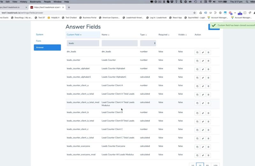The image size is (255, 166).
Task: Clone the leads_counter_alphabet field
Action: coord(197,69)
